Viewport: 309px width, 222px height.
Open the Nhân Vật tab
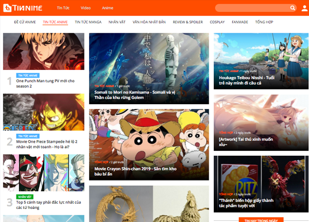tap(117, 22)
